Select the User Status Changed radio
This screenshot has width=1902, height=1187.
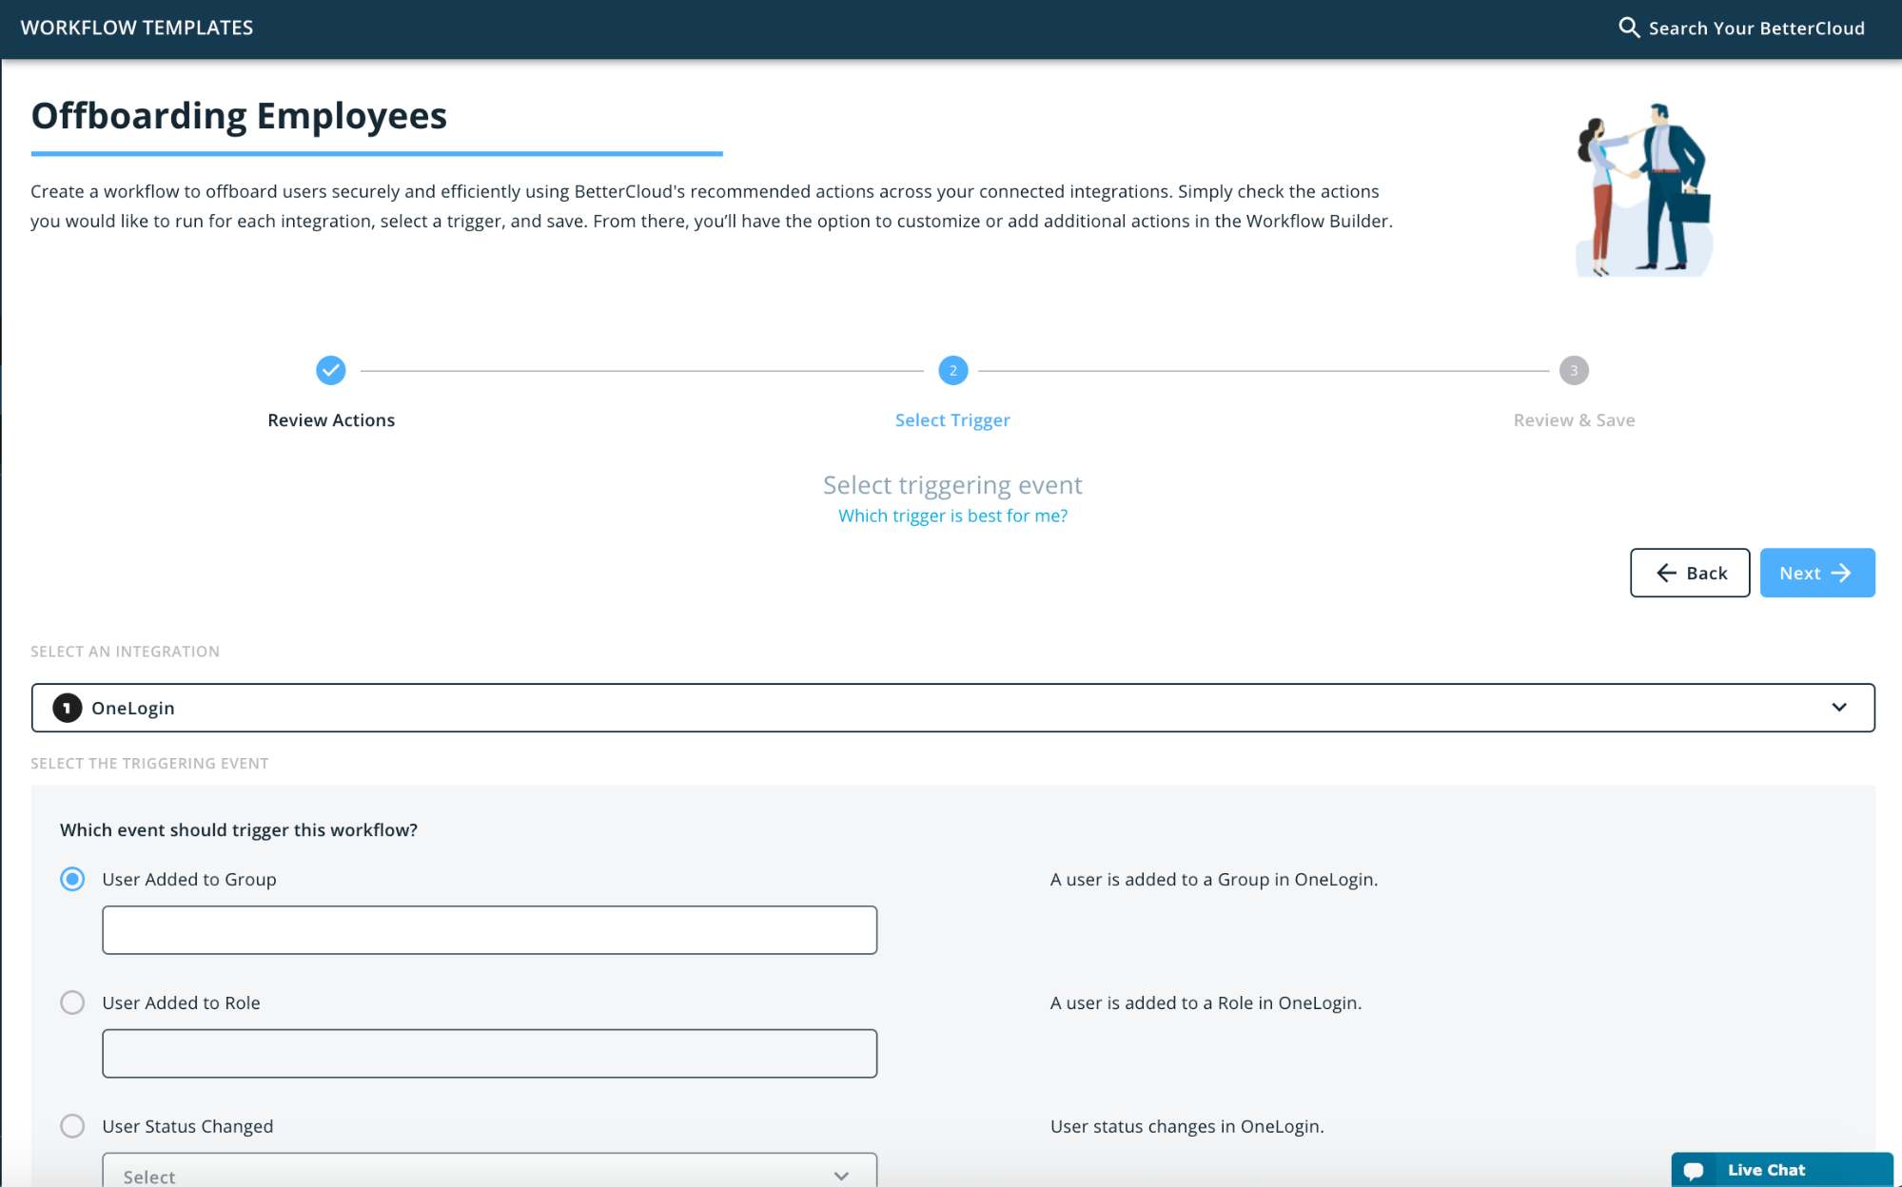[72, 1126]
